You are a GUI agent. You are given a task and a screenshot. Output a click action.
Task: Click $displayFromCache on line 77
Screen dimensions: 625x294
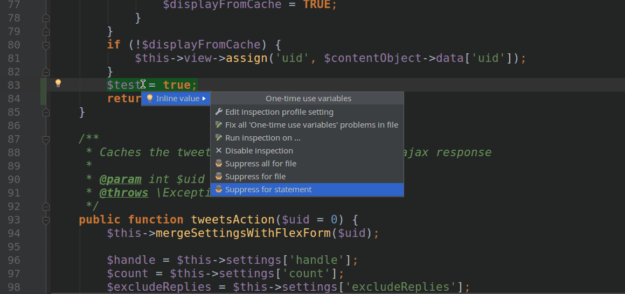click(x=222, y=5)
